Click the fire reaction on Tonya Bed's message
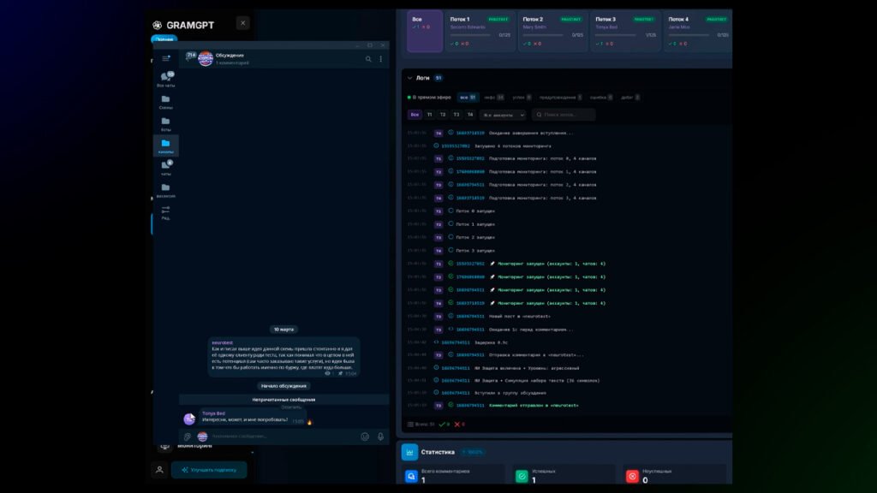The image size is (877, 493). click(309, 422)
